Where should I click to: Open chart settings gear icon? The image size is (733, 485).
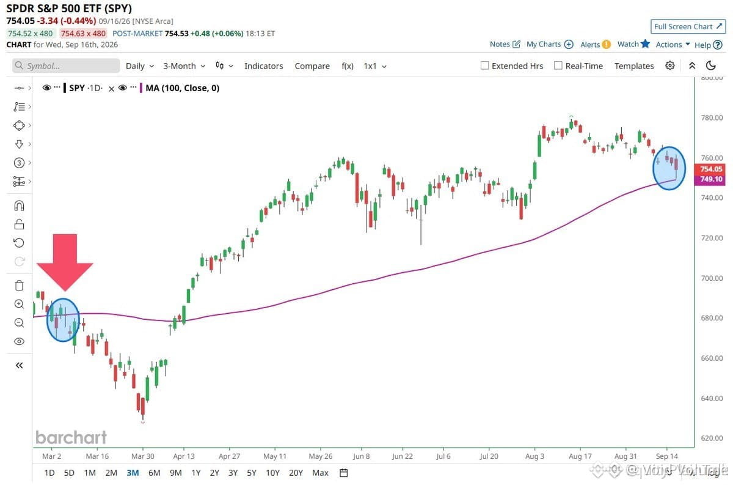670,65
